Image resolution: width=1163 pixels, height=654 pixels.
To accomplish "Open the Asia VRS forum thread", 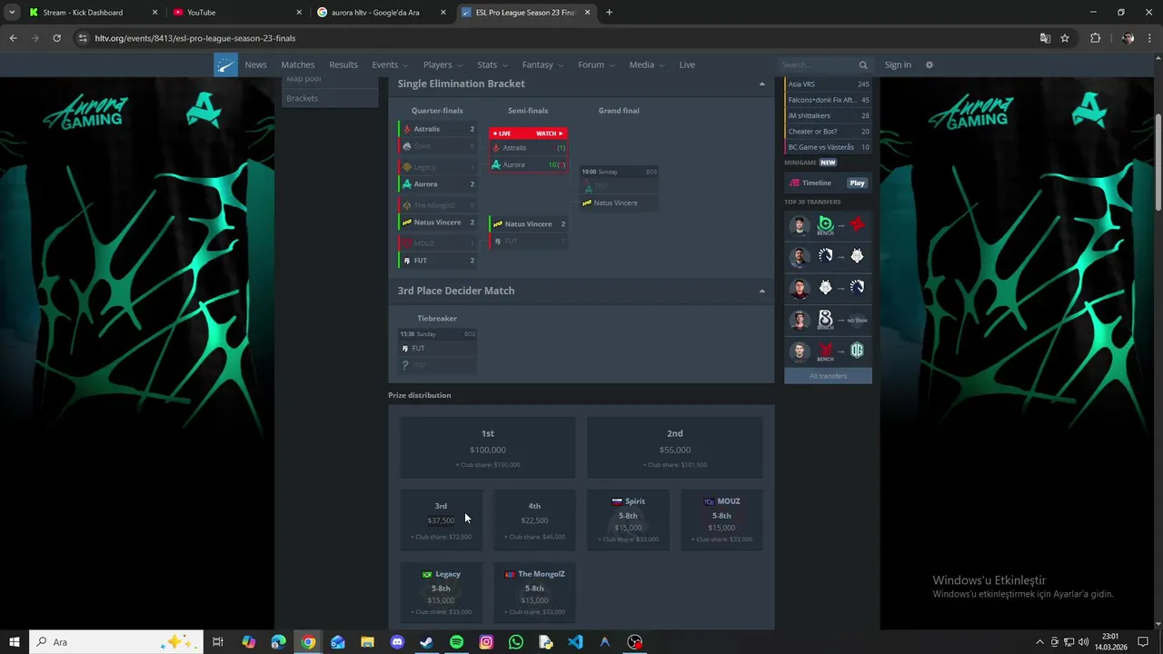I will 828,84.
